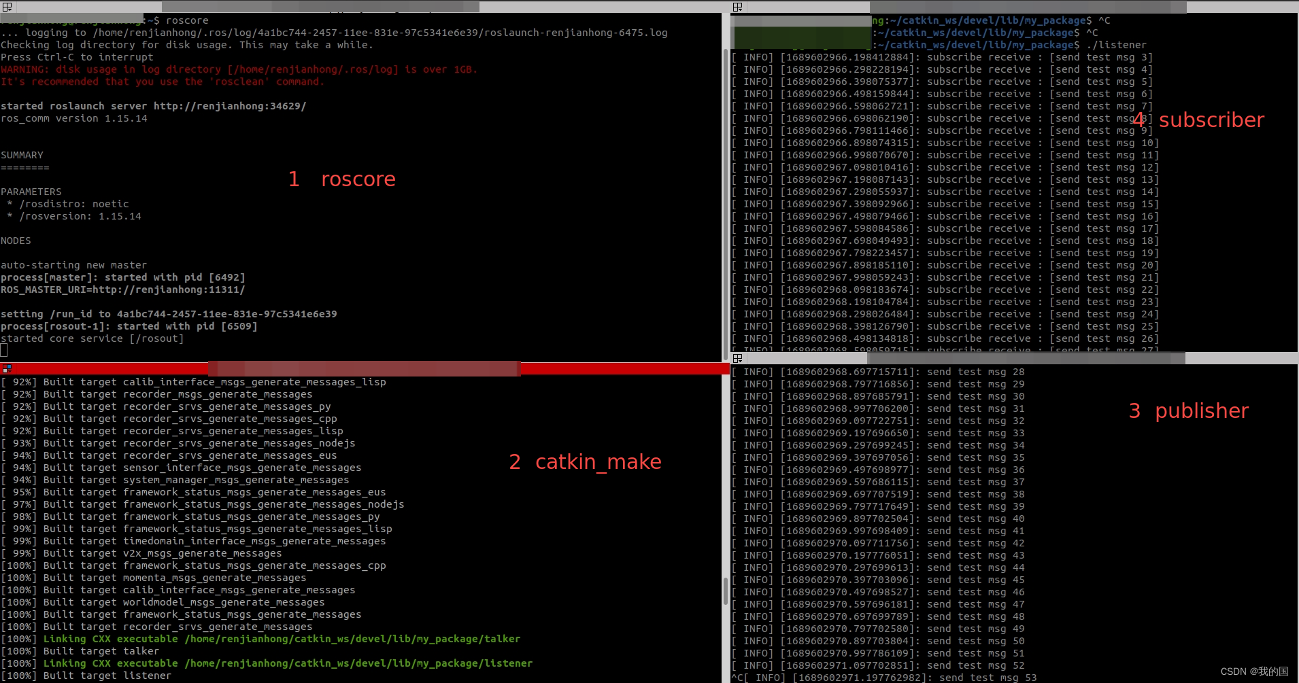
Task: Click the terminal cursor in the roscore pane
Action: pyautogui.click(x=4, y=351)
